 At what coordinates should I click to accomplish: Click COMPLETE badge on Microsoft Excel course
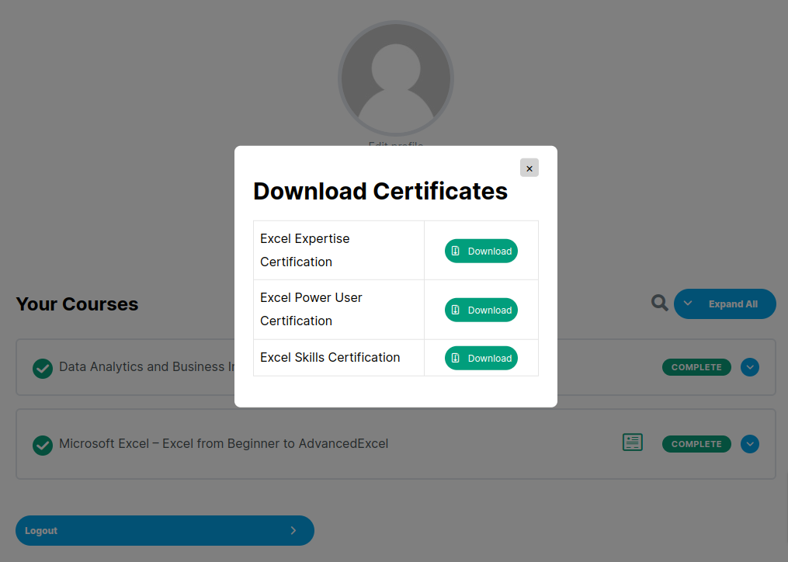tap(696, 444)
